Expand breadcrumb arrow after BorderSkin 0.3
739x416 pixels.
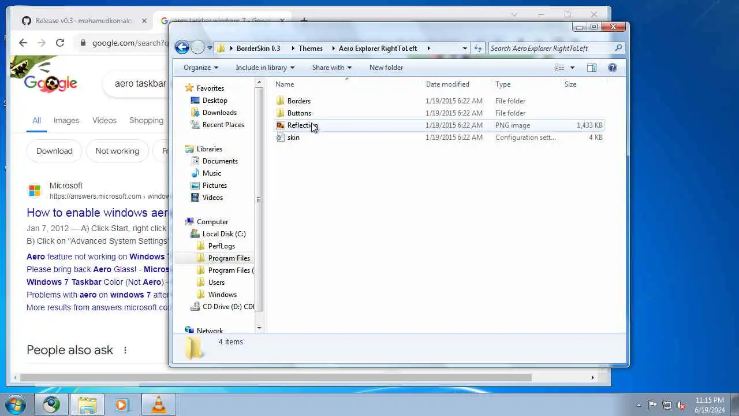pos(292,49)
